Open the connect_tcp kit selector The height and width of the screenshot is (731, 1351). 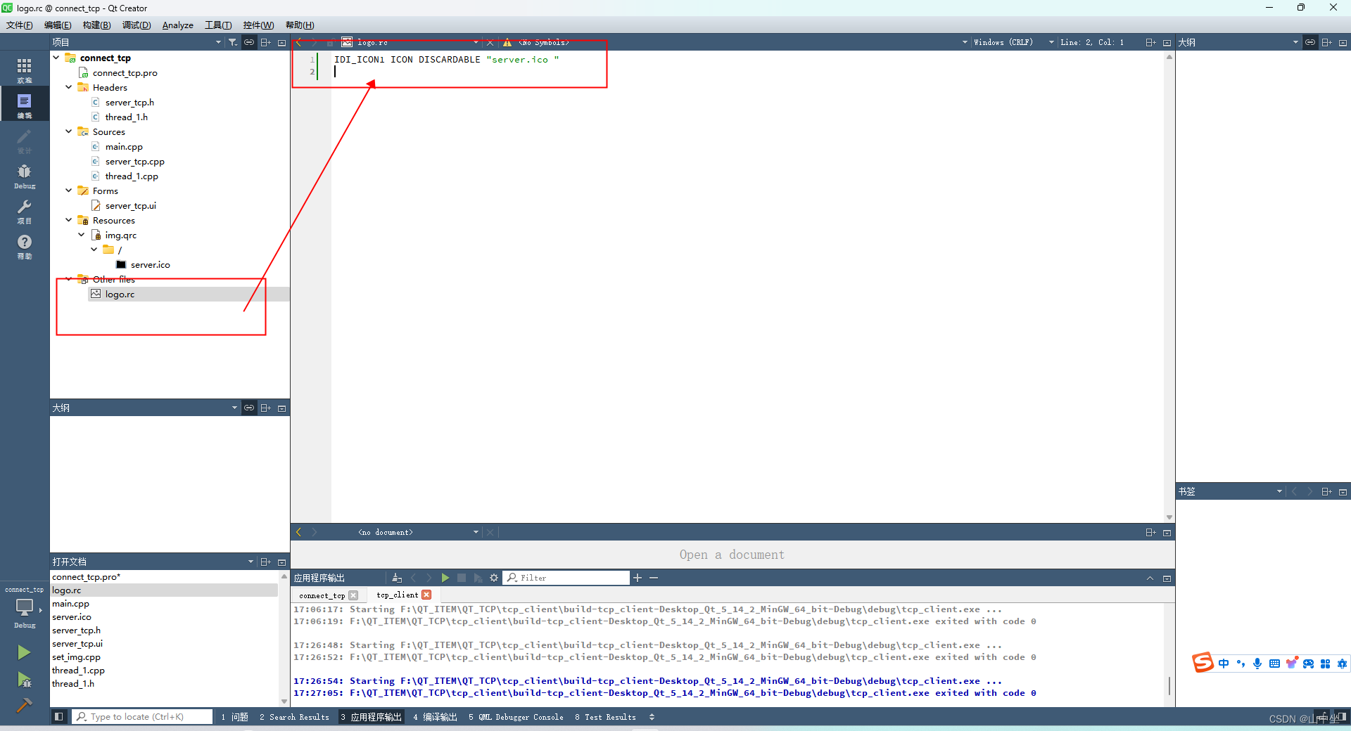point(24,608)
